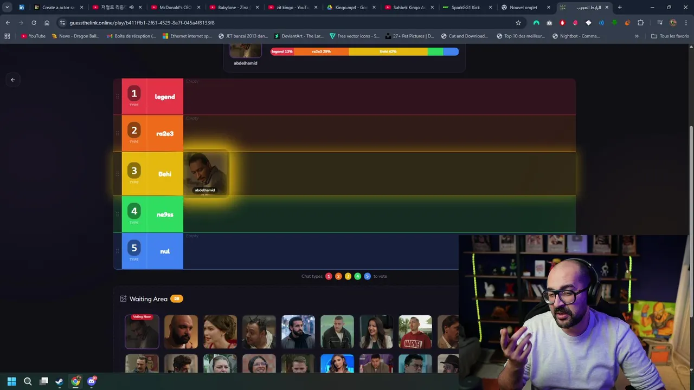The width and height of the screenshot is (694, 390).
Task: Click the browser Back arrow
Action: (8, 23)
